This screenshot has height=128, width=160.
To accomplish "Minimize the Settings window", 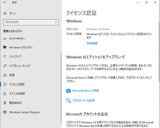I will click(x=137, y=2).
